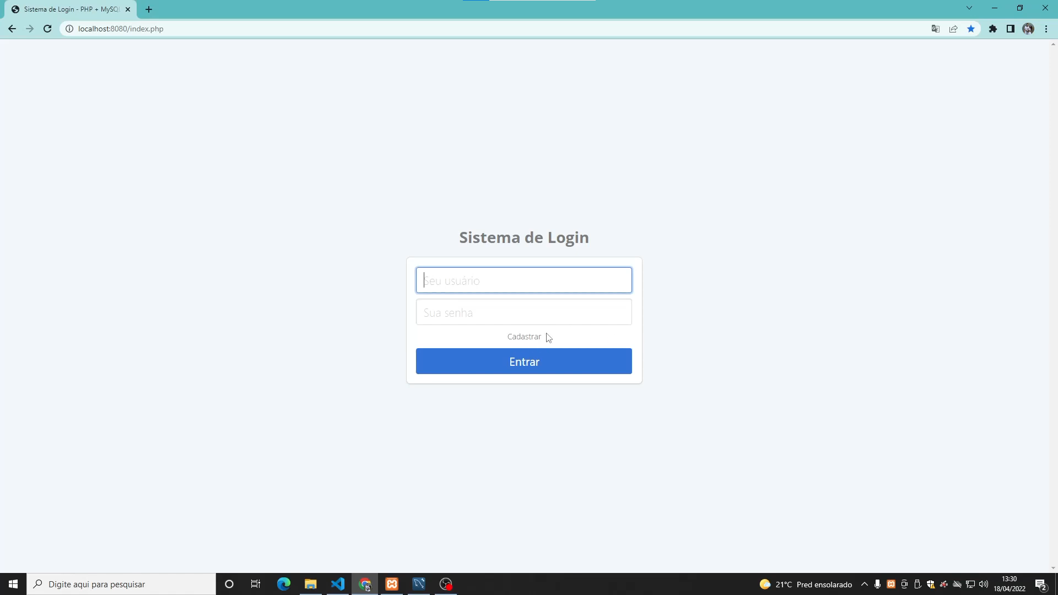
Task: Toggle the bookmark star for this page
Action: [x=971, y=29]
